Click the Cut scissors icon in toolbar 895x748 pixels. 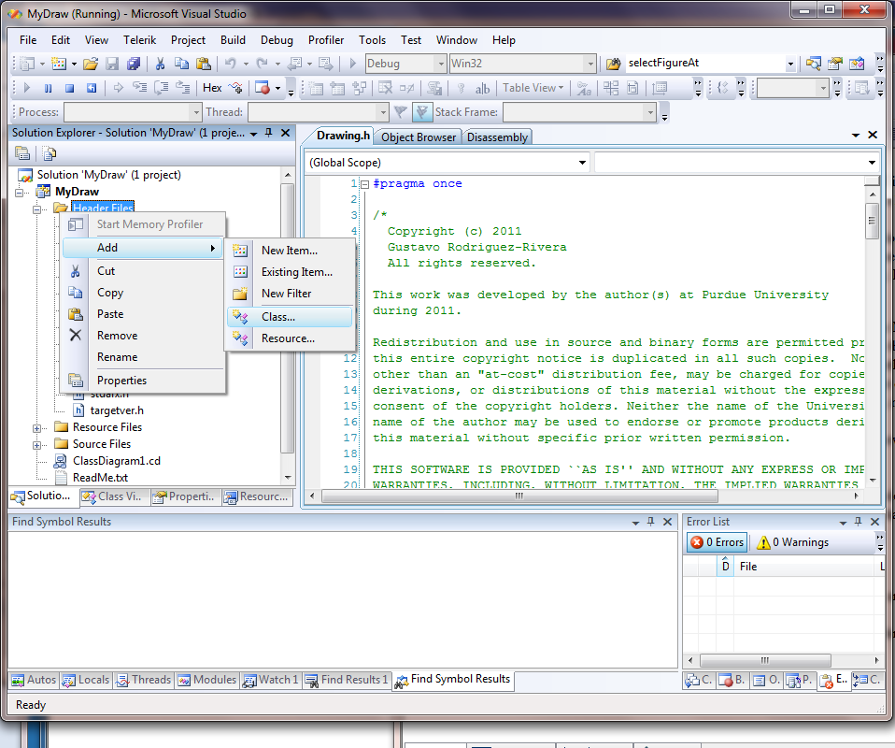click(161, 64)
